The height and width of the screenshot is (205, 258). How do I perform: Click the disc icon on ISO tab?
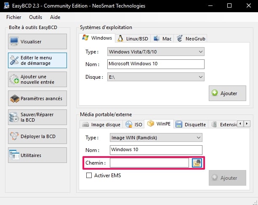pyautogui.click(x=129, y=124)
